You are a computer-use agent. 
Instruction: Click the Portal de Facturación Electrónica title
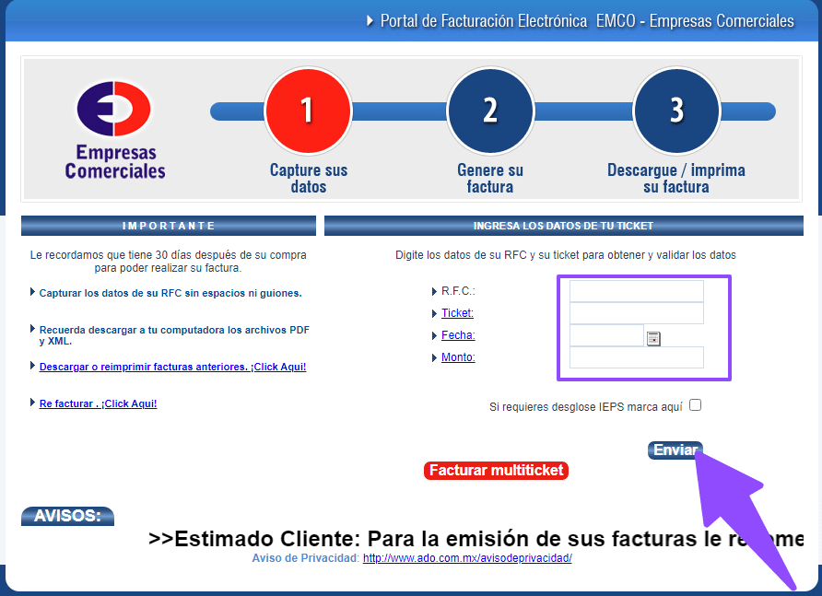pyautogui.click(x=587, y=21)
